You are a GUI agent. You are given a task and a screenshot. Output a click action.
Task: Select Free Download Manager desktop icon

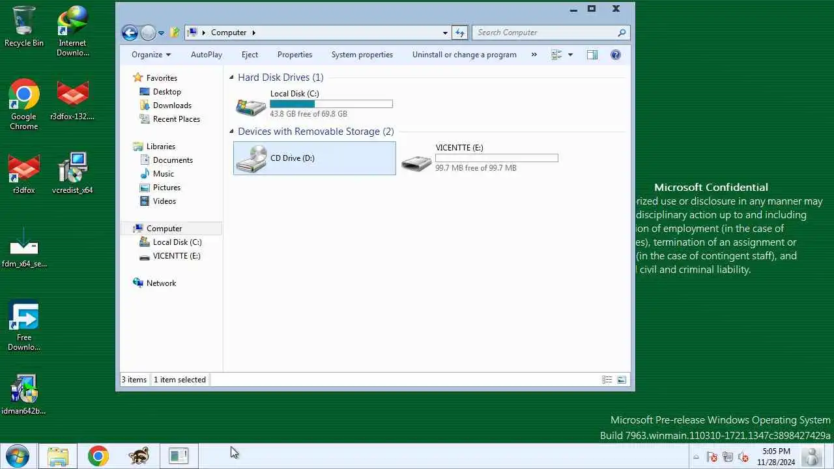[x=24, y=326]
